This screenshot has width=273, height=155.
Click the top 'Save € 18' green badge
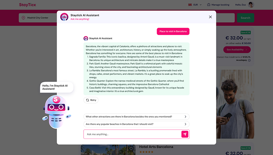[245, 33]
